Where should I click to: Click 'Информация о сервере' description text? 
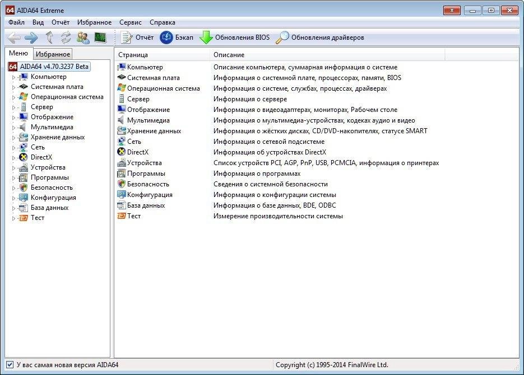[x=250, y=99]
